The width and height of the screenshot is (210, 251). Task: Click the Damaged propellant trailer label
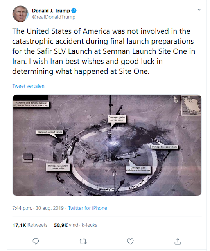[x=58, y=167]
